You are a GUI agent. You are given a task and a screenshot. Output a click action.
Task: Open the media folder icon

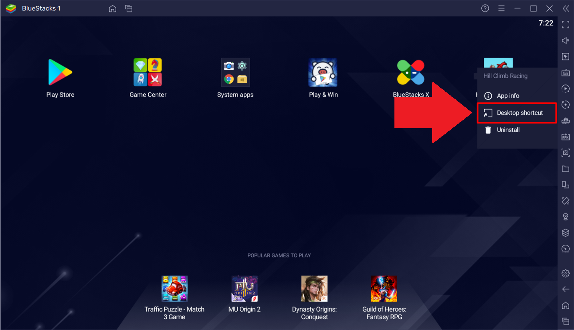tap(566, 169)
